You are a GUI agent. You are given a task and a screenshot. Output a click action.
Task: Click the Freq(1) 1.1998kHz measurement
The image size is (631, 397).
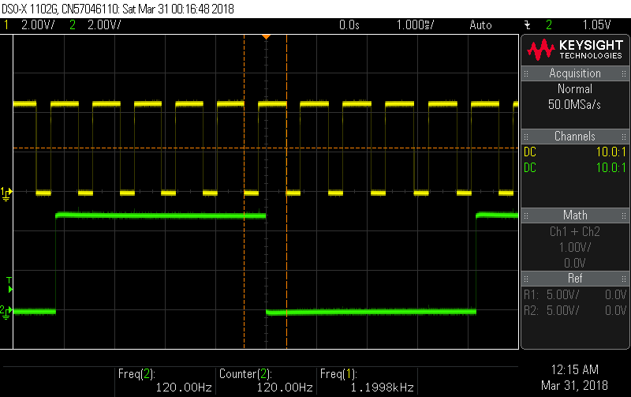click(x=367, y=380)
